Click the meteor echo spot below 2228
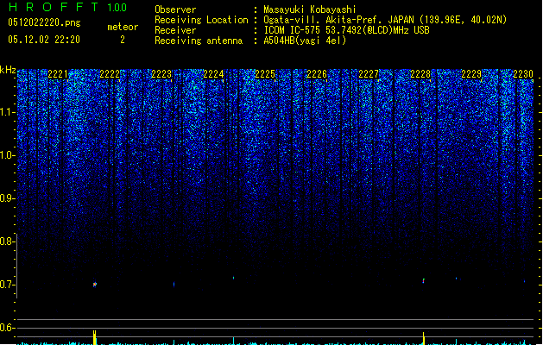 pos(423,280)
